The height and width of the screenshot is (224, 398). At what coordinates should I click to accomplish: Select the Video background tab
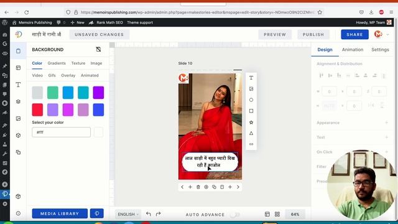coord(37,75)
